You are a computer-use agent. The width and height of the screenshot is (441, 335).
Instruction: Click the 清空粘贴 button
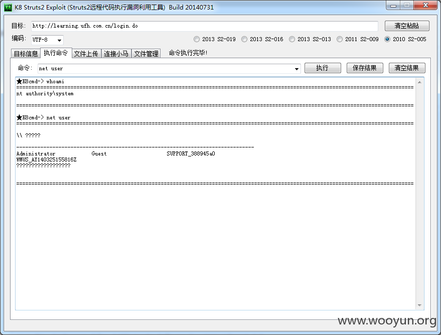(x=407, y=26)
